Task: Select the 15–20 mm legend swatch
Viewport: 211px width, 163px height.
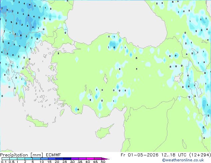Action: click(52, 159)
